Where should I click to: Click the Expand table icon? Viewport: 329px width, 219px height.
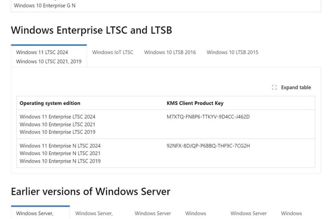[x=274, y=87]
